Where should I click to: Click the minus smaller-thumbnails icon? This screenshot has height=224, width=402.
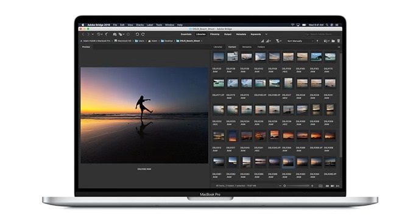tap(280, 186)
